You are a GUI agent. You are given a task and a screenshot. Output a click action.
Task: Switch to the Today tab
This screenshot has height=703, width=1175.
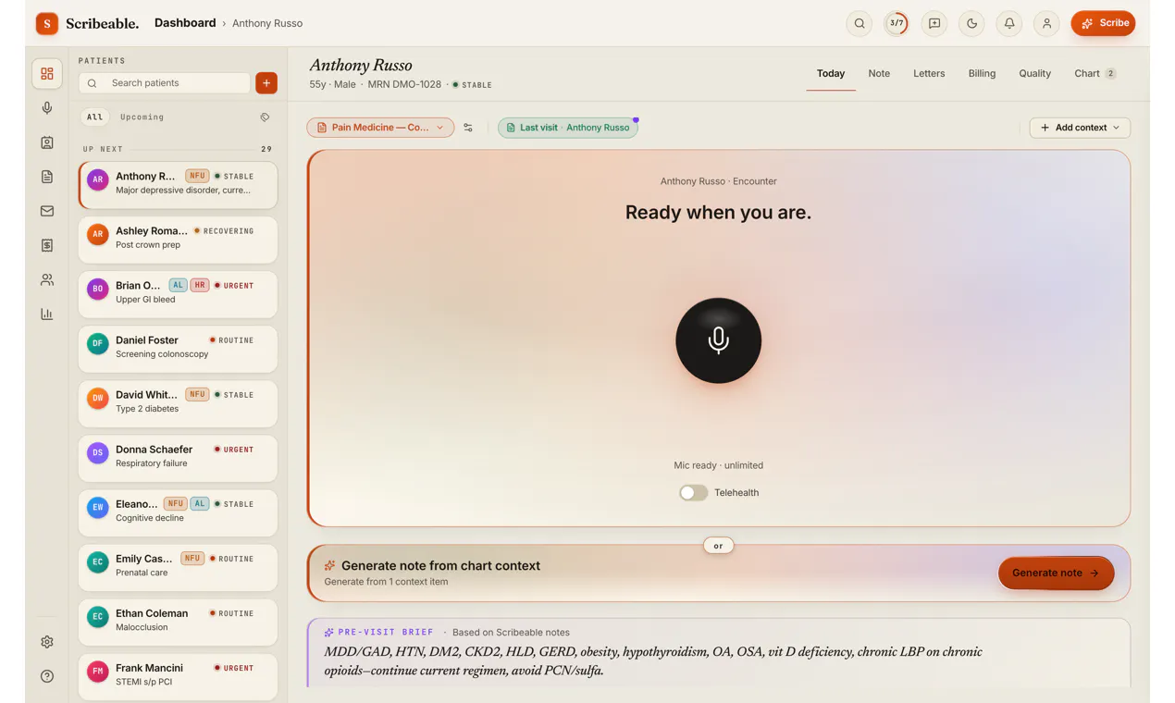pyautogui.click(x=831, y=73)
